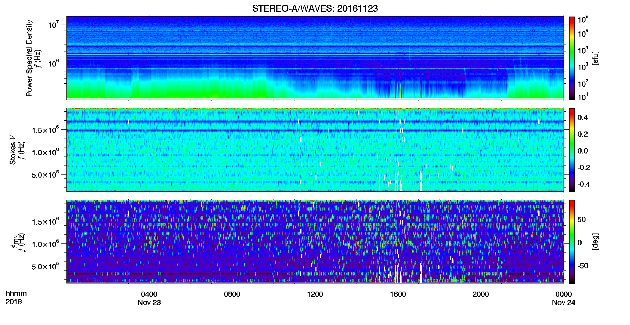630x325 pixels.
Task: Click the hhmm axis unit label
Action: tap(16, 293)
